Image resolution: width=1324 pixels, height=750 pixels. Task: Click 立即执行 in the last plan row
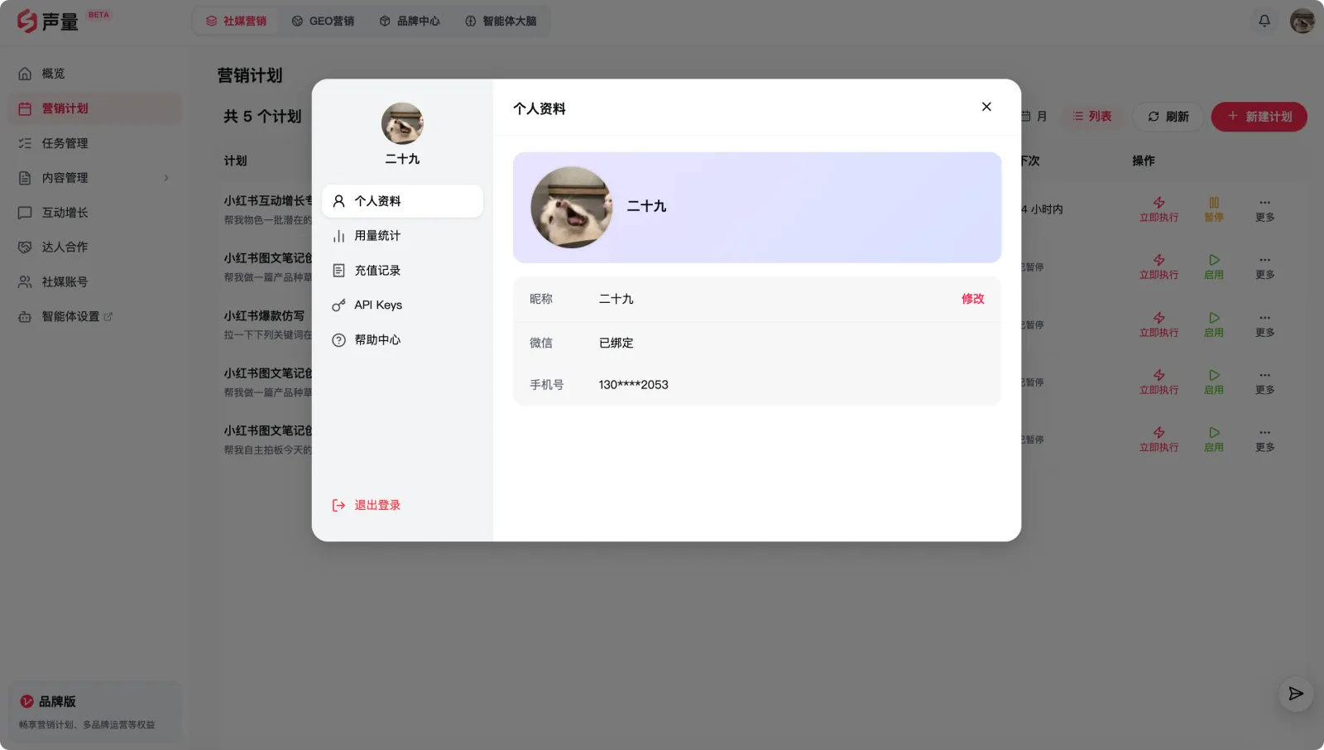(x=1158, y=440)
